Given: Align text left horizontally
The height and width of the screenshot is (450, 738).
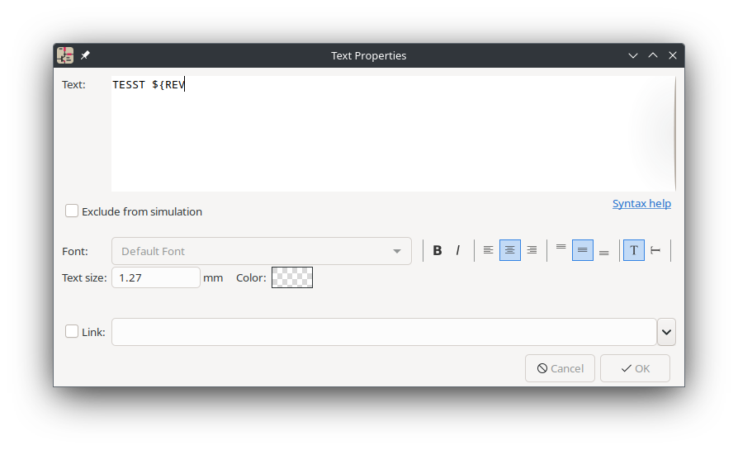Looking at the screenshot, I should tap(488, 250).
